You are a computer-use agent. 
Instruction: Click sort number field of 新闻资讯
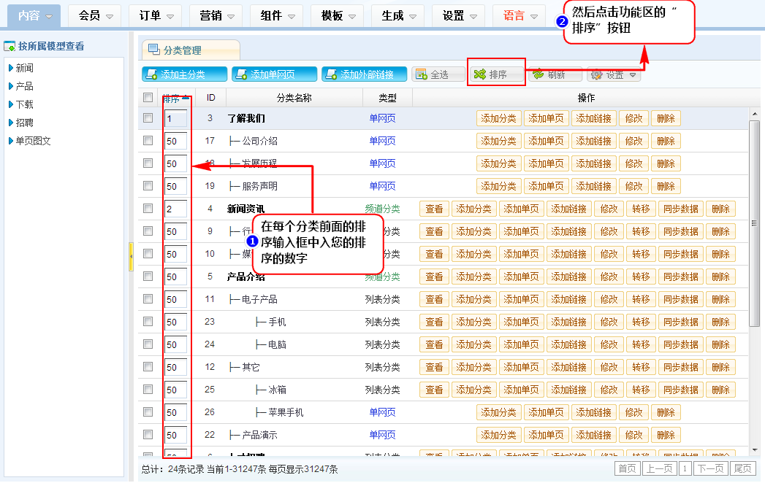[175, 209]
